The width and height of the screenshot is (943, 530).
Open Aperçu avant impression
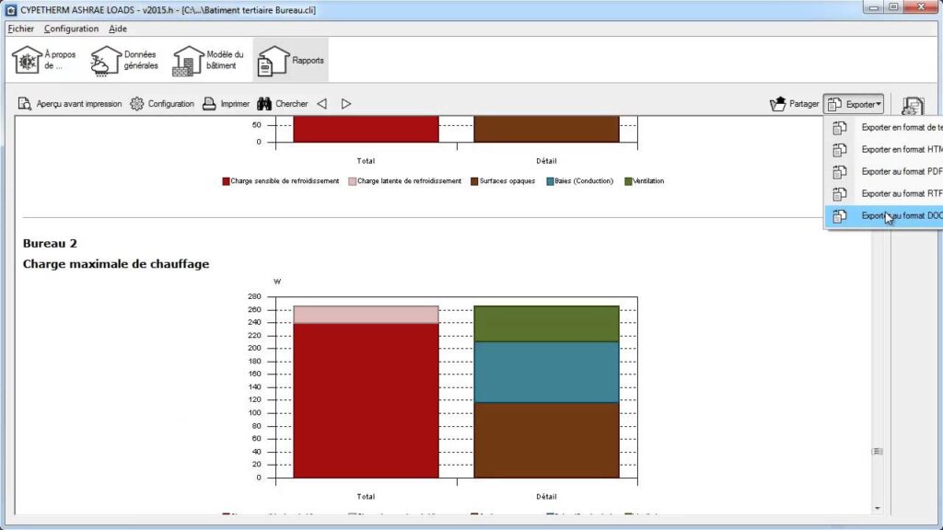(x=70, y=104)
